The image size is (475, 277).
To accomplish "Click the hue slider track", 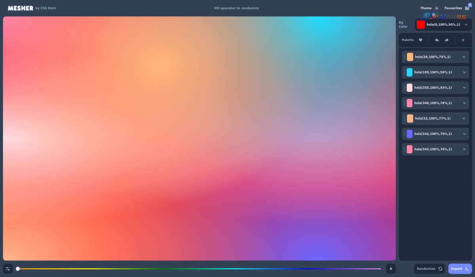I will coord(198,269).
